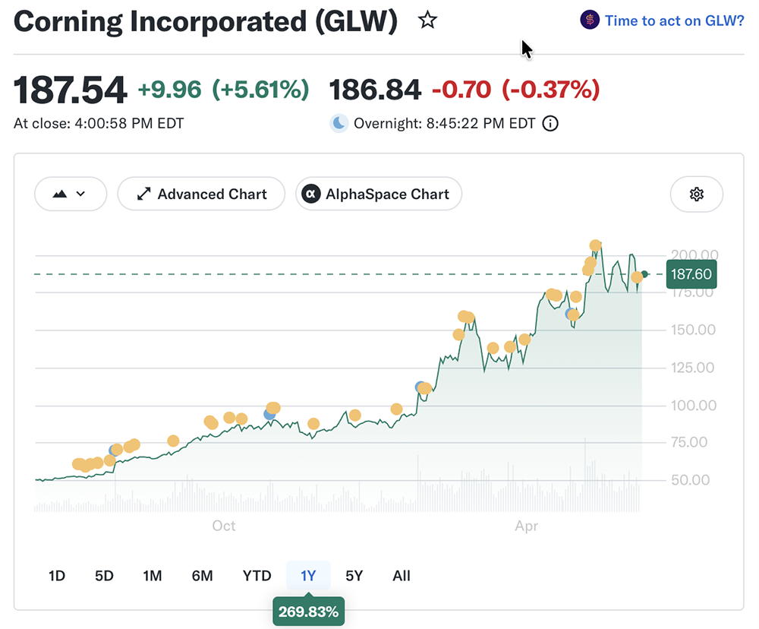Viewport: 759px width, 629px height.
Task: Click the green end-of-line price dot
Action: (x=644, y=274)
